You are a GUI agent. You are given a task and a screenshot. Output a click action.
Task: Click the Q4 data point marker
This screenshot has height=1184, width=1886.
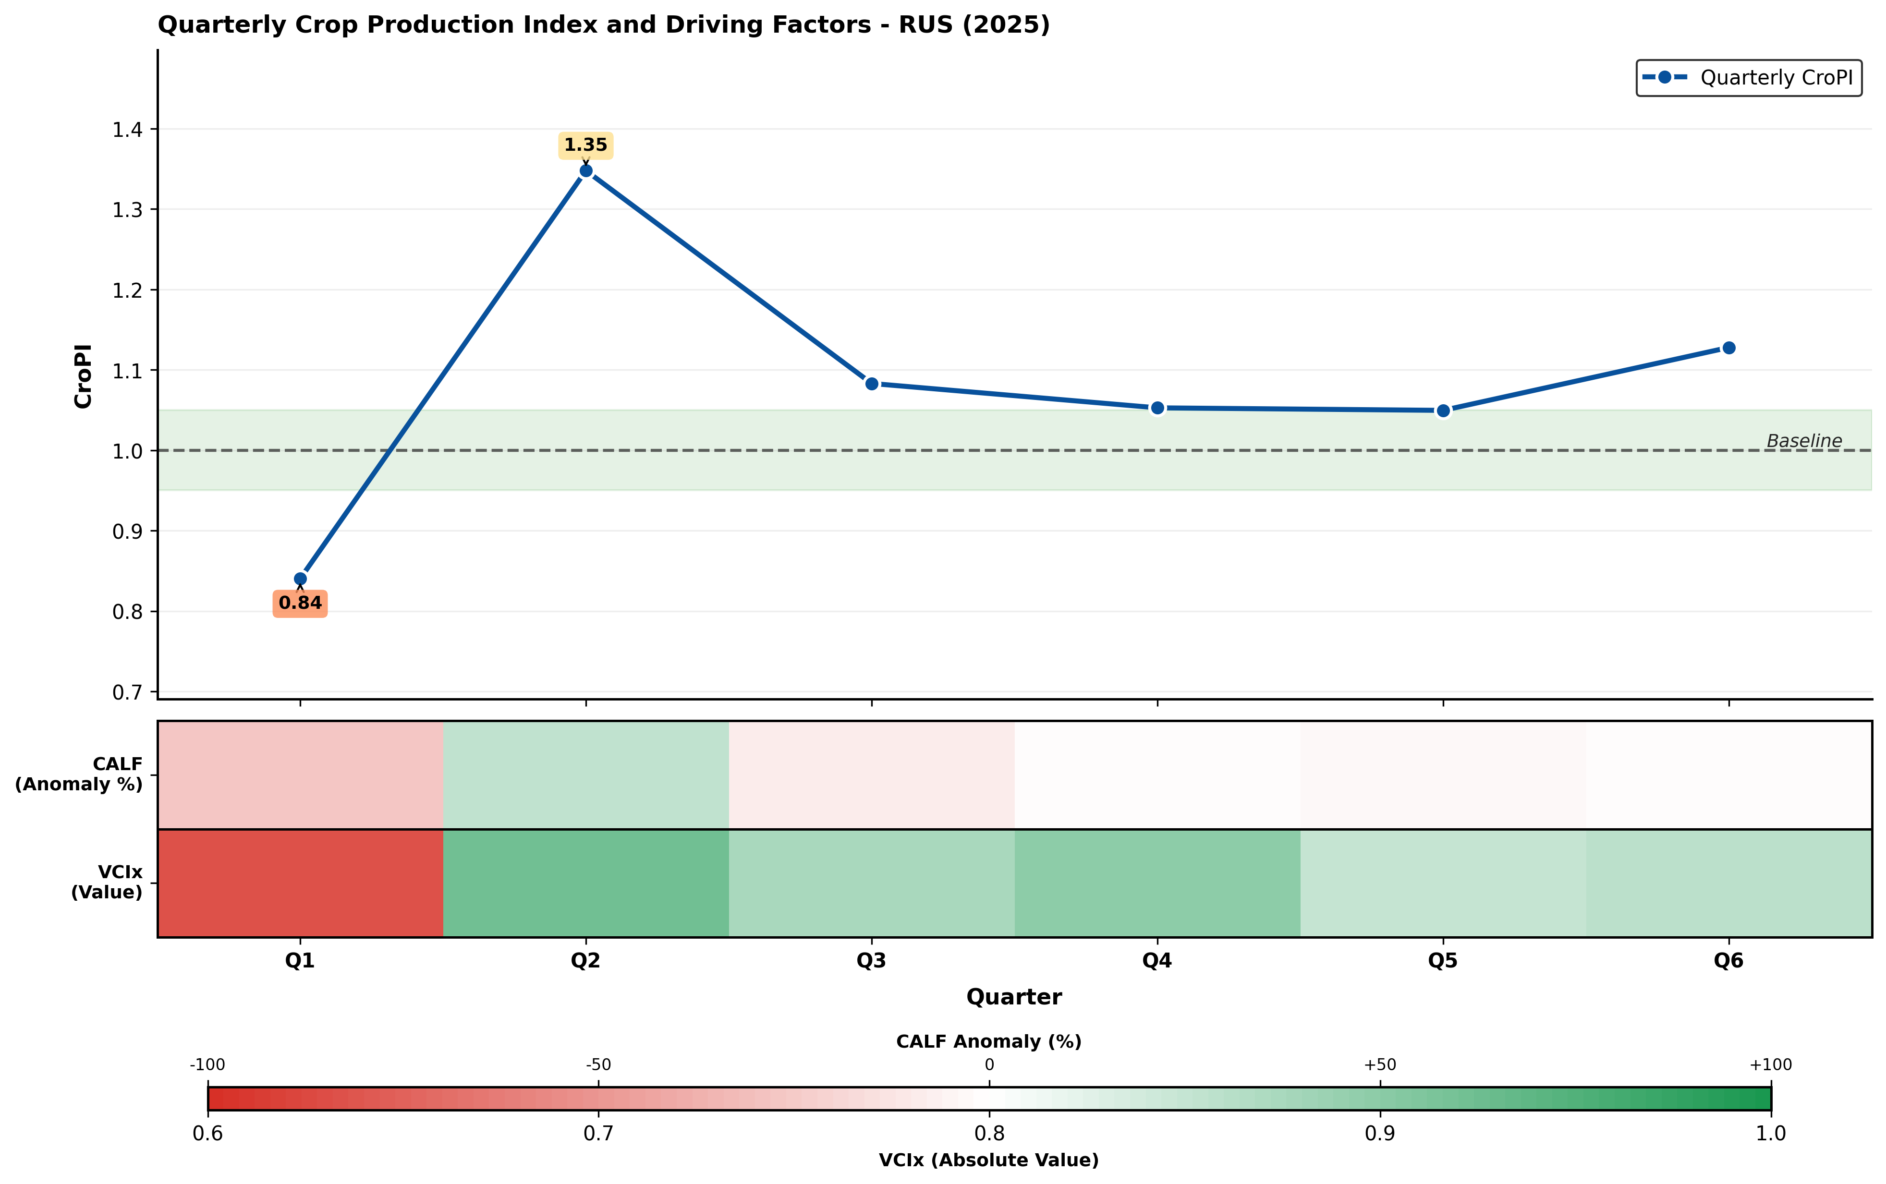click(1157, 408)
